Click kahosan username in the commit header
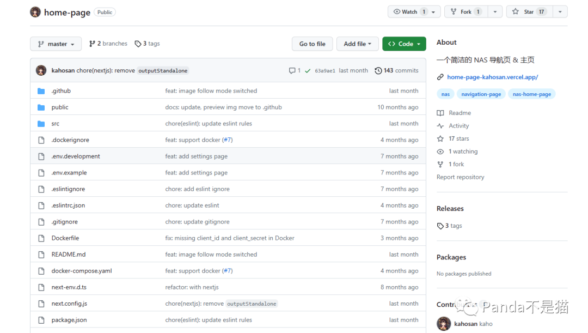Screen dimensions: 588x333 point(63,71)
